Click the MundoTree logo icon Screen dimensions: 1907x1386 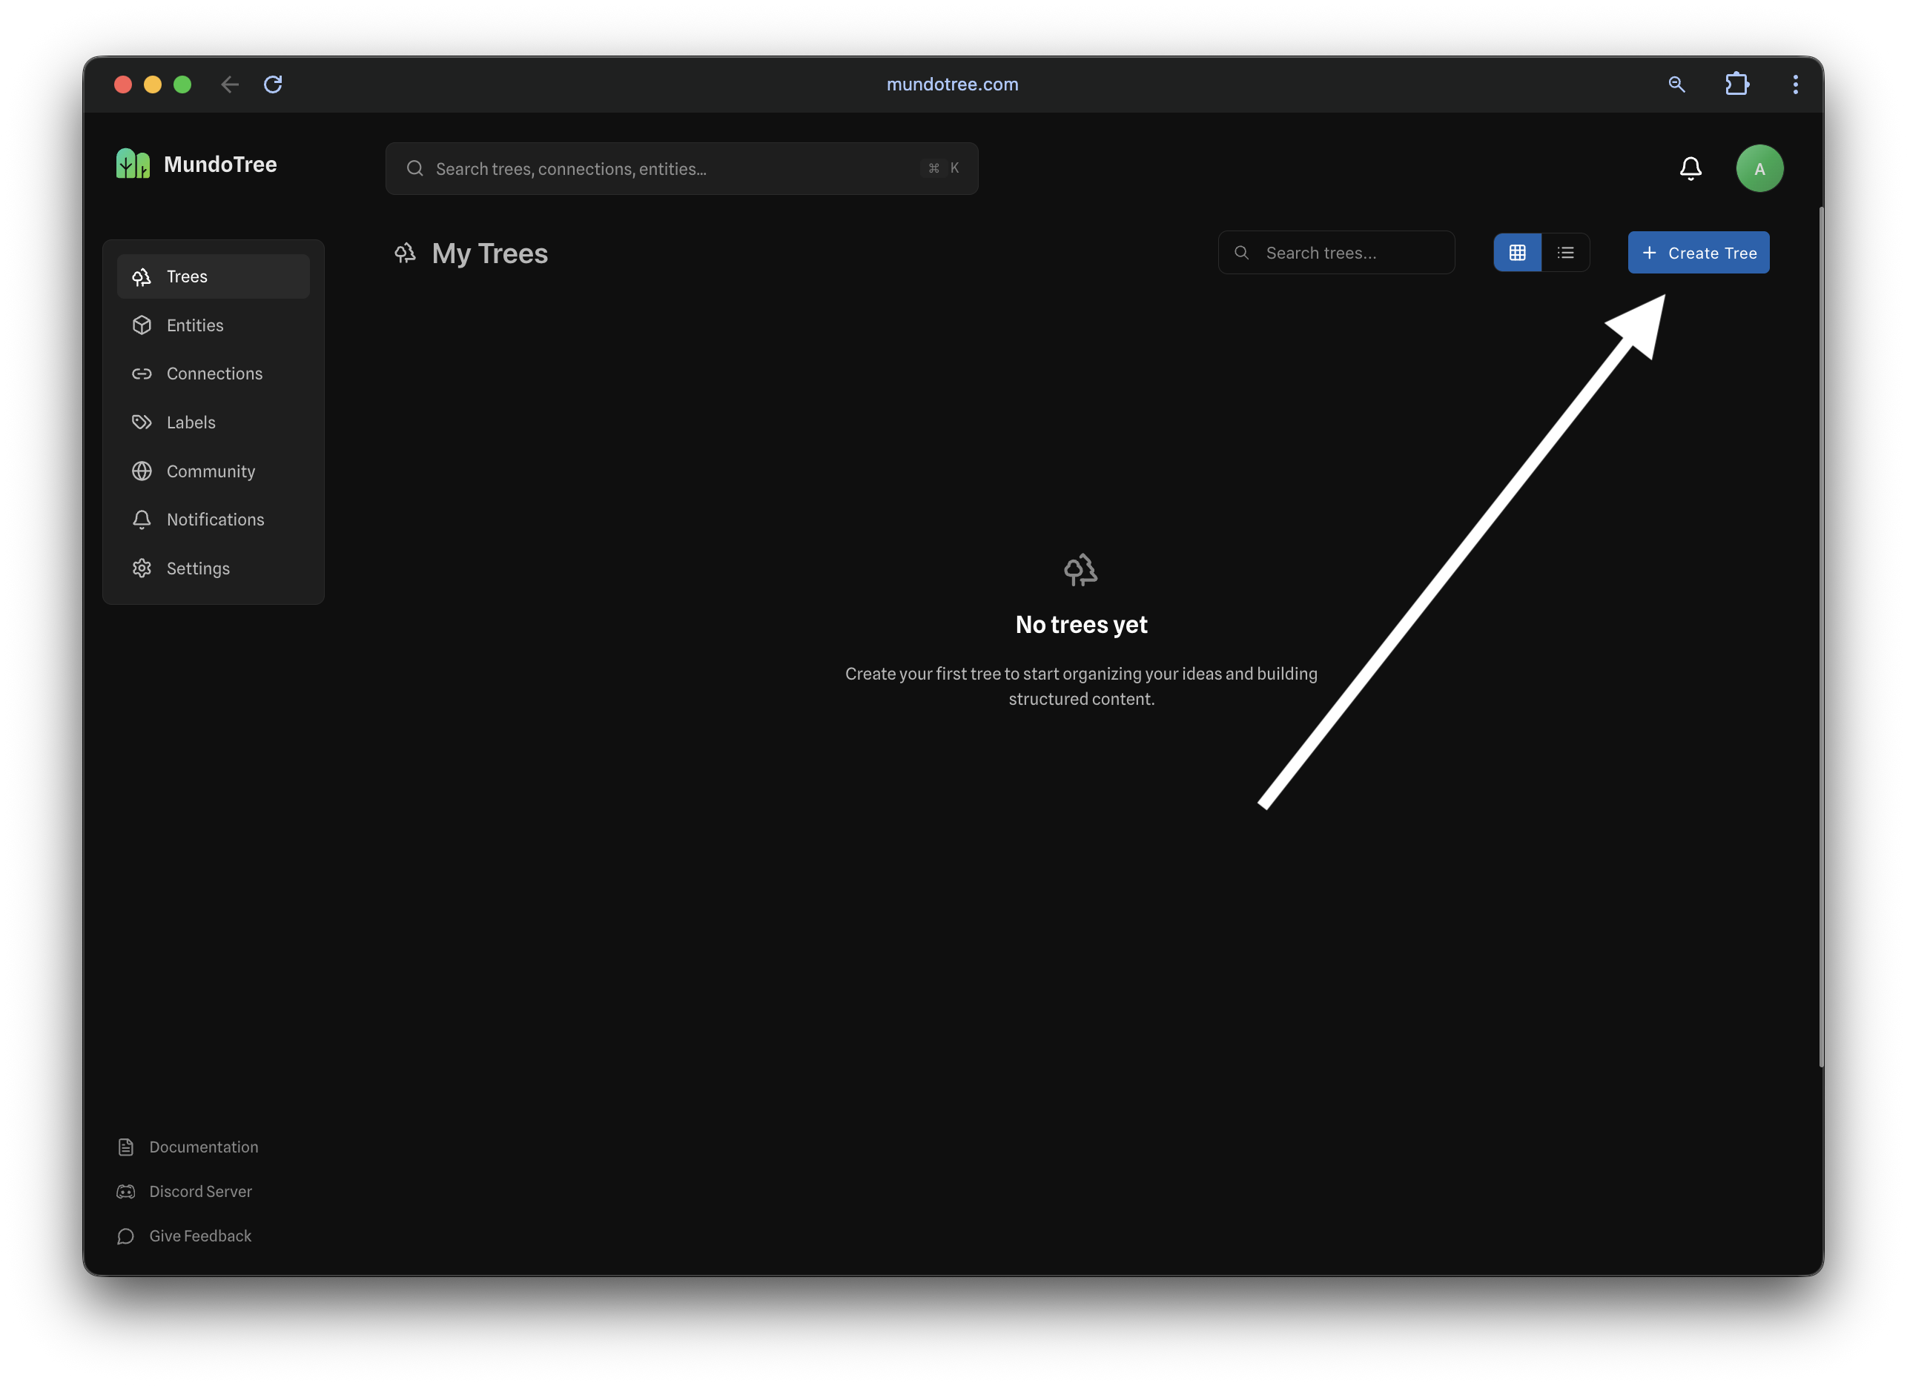click(133, 164)
